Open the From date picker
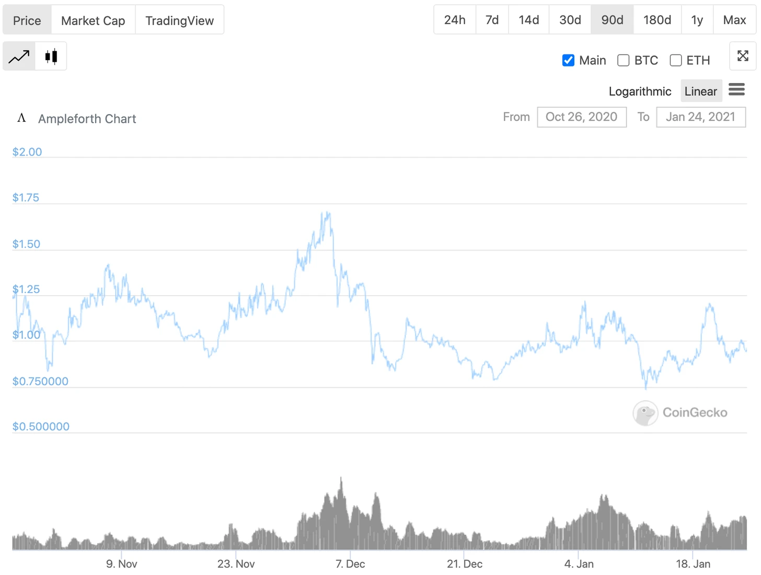The image size is (761, 575). (x=582, y=117)
